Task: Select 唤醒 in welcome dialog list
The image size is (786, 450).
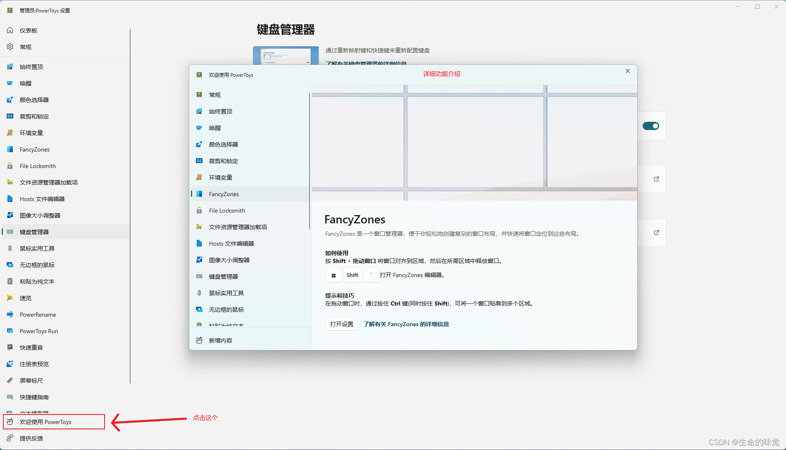Action: [250, 128]
